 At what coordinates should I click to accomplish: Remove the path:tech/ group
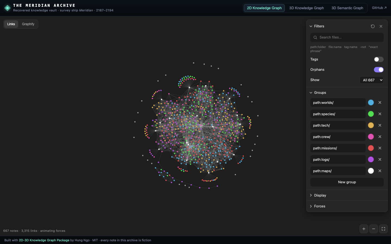pos(380,125)
